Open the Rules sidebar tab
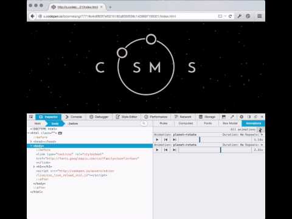292x219 pixels. point(164,123)
